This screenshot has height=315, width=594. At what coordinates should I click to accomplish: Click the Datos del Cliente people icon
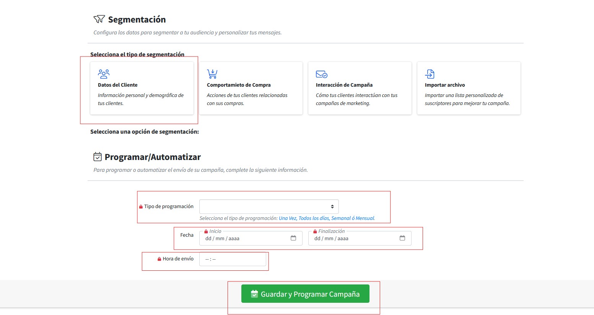(x=104, y=74)
